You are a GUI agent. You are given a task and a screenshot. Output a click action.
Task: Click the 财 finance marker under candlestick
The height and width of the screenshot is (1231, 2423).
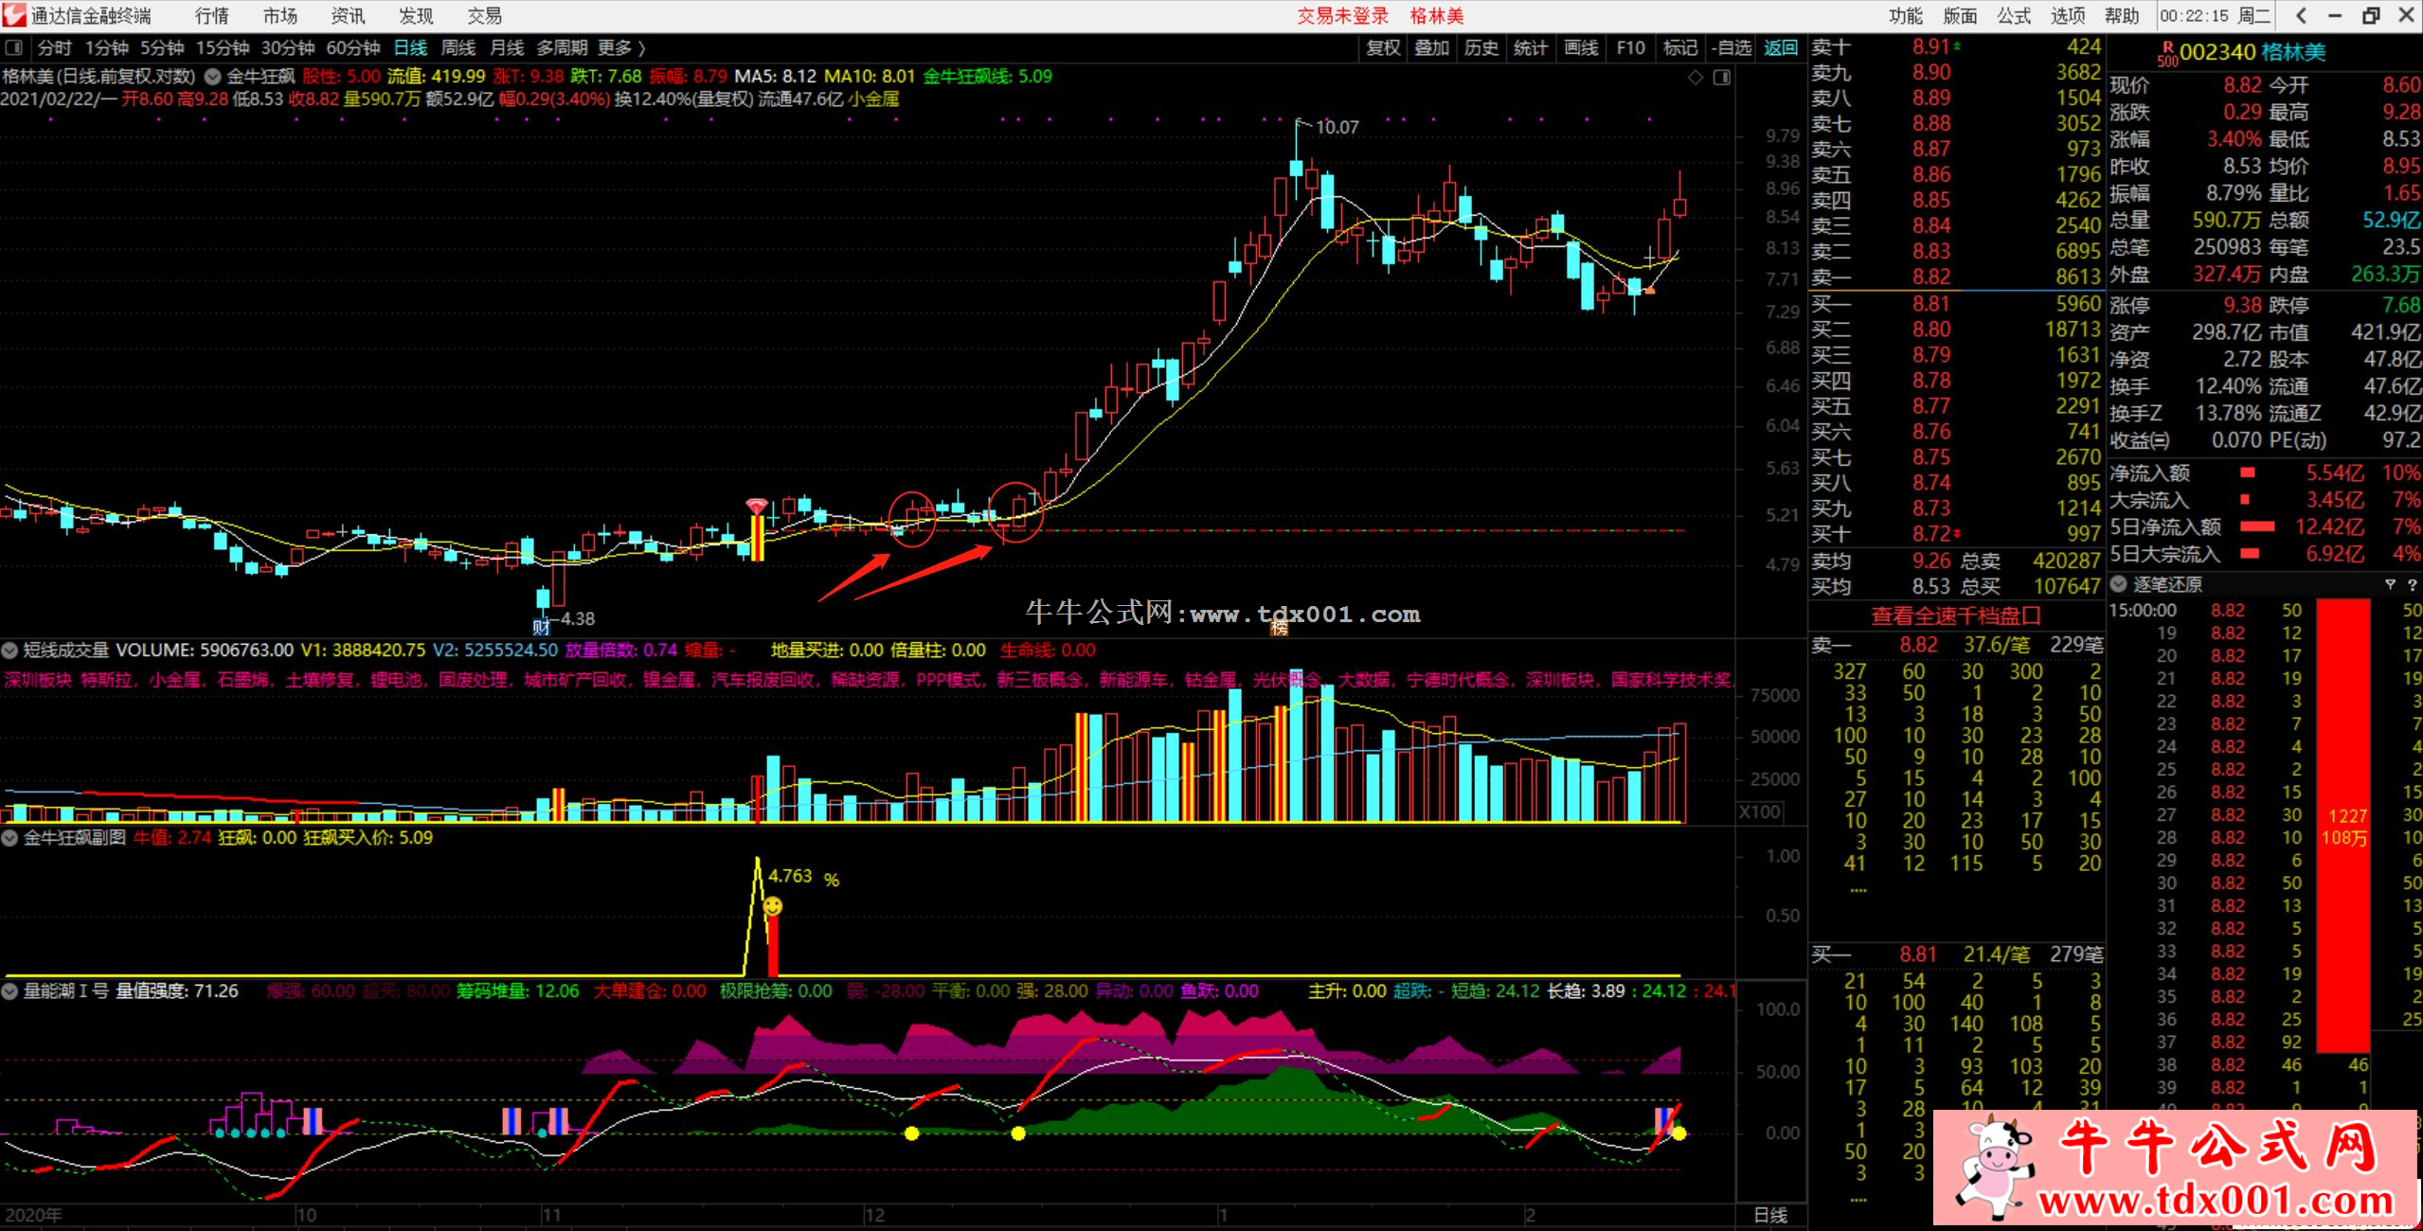click(x=541, y=626)
